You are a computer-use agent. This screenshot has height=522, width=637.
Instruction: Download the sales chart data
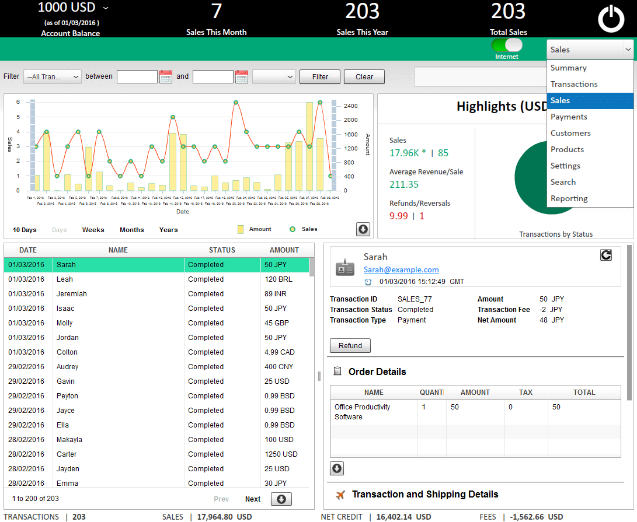(363, 229)
